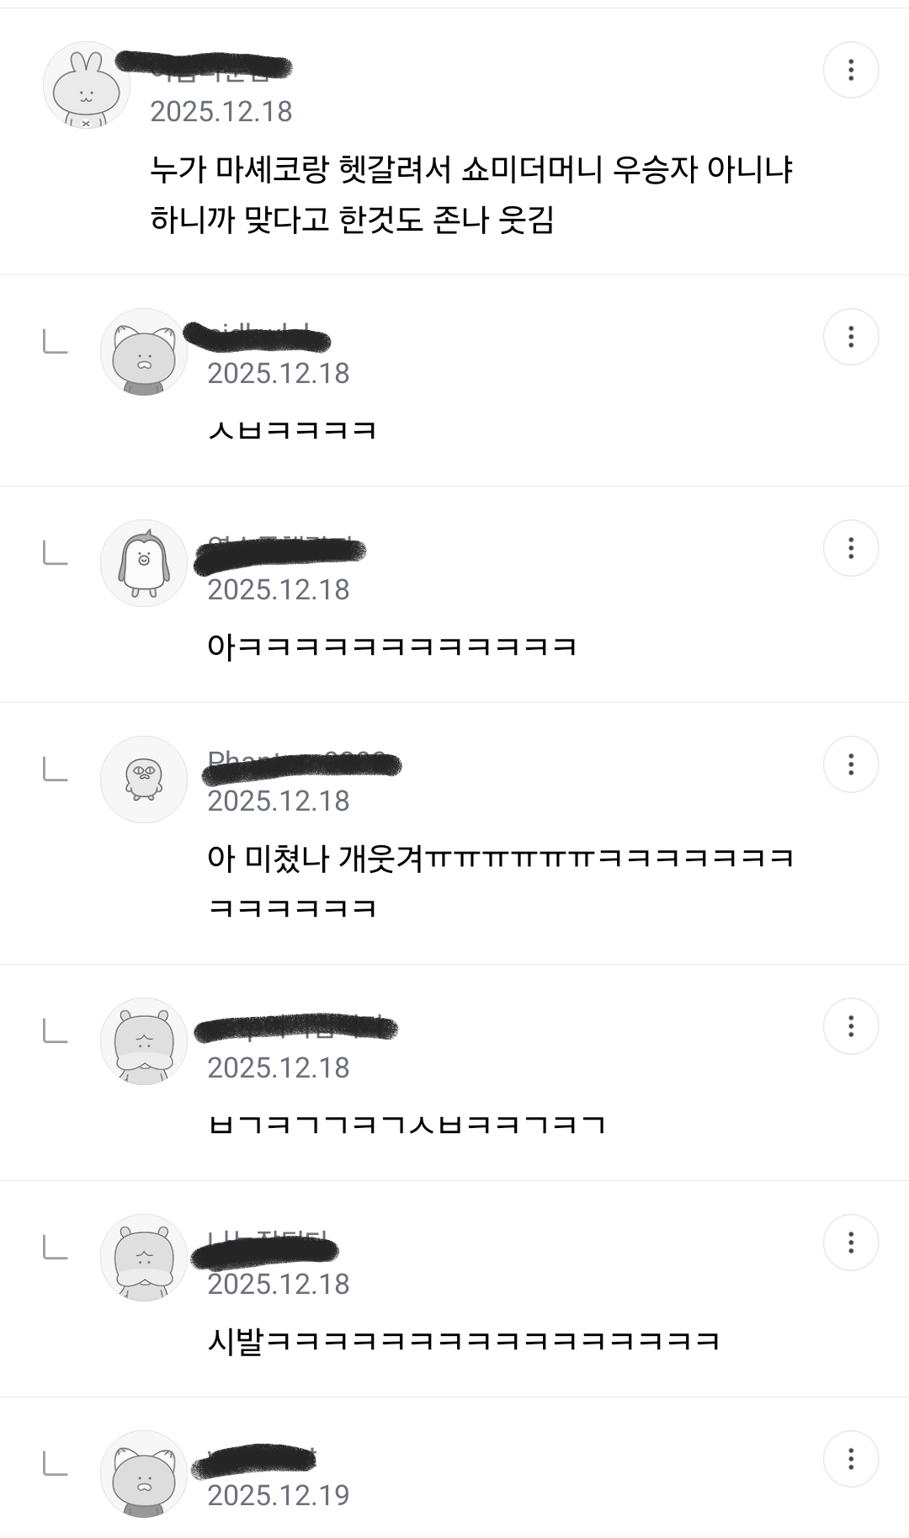Open the three-dot menu for the 시발ㅋㅋㅋ reply

[x=851, y=1243]
